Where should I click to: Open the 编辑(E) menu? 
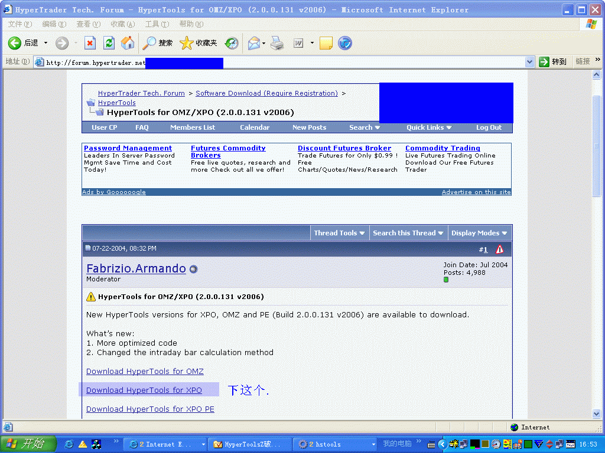click(x=54, y=24)
